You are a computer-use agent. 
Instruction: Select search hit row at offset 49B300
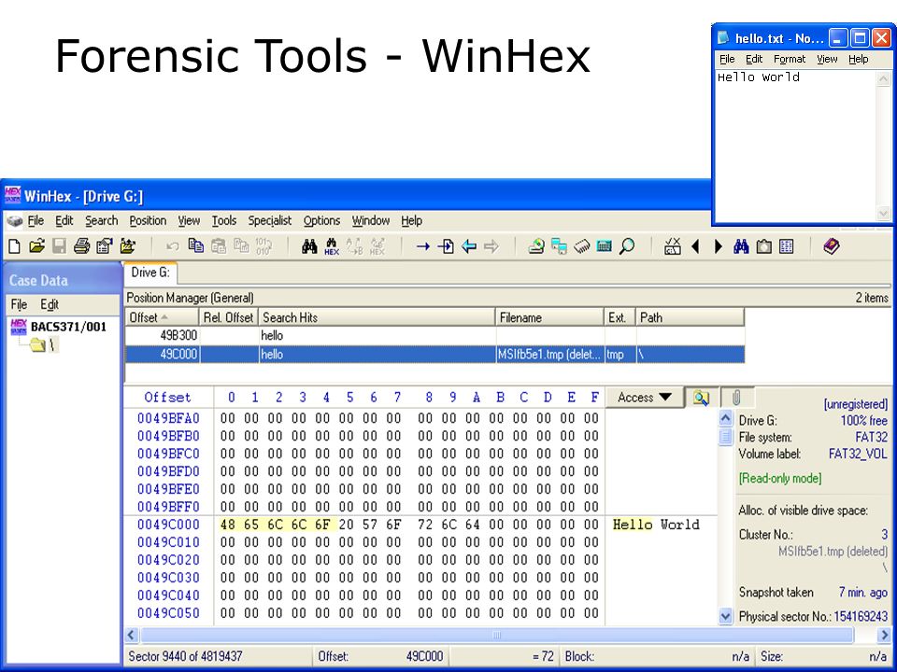[x=434, y=335]
